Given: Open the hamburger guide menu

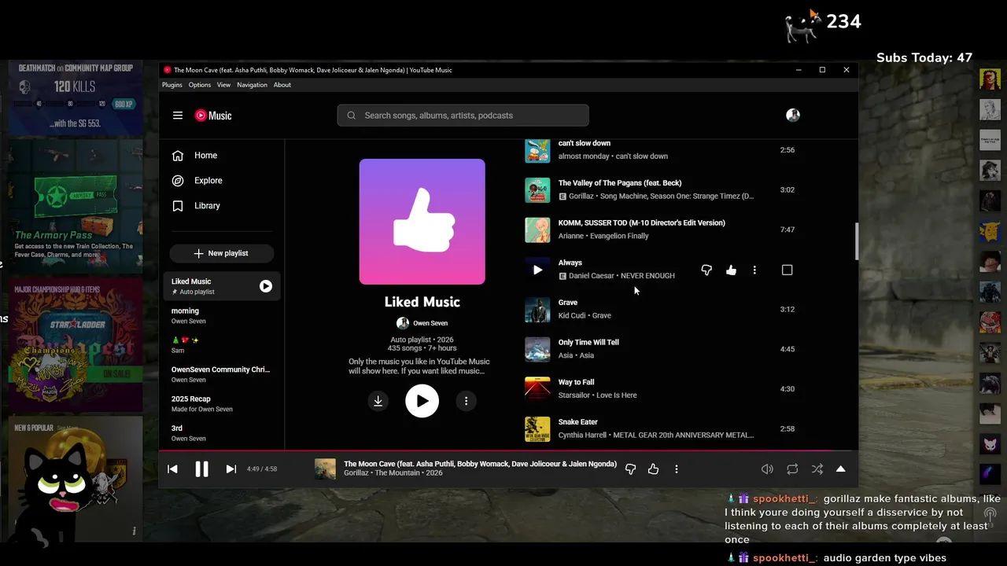Looking at the screenshot, I should point(178,116).
